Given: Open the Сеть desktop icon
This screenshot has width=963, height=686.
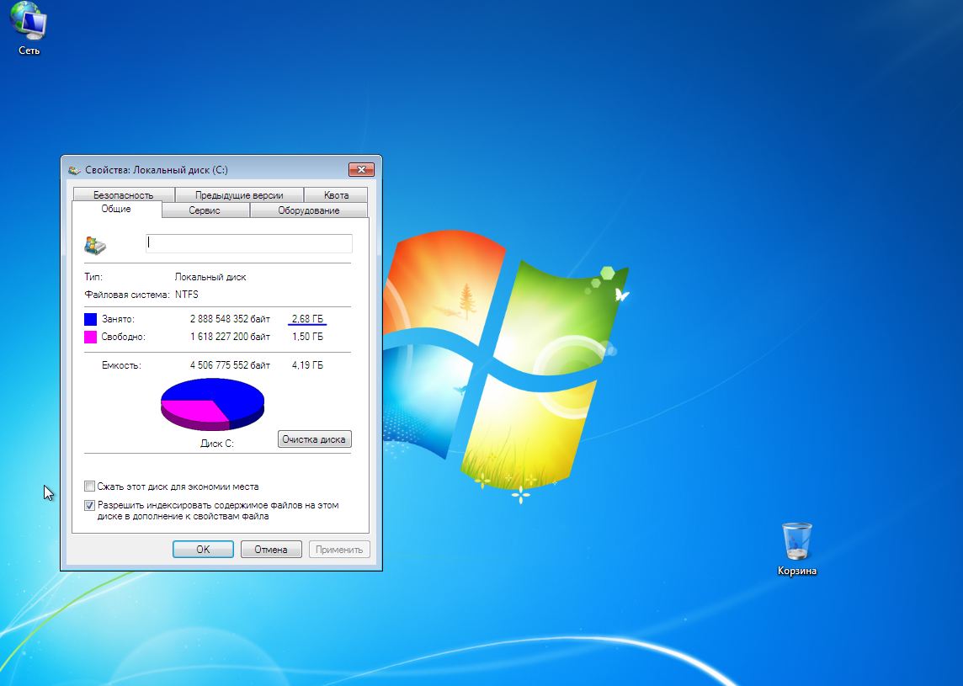Looking at the screenshot, I should click(x=29, y=29).
